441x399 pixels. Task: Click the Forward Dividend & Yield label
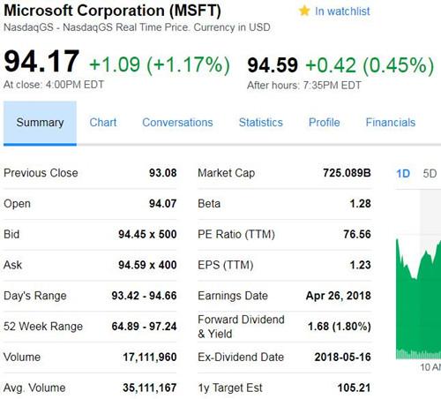pyautogui.click(x=241, y=327)
